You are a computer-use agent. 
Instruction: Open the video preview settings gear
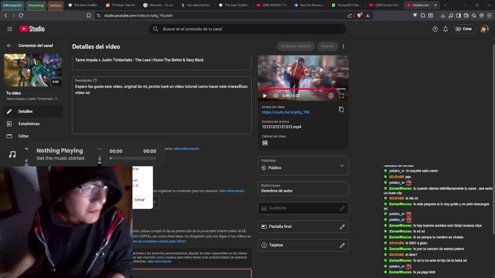[x=331, y=96]
